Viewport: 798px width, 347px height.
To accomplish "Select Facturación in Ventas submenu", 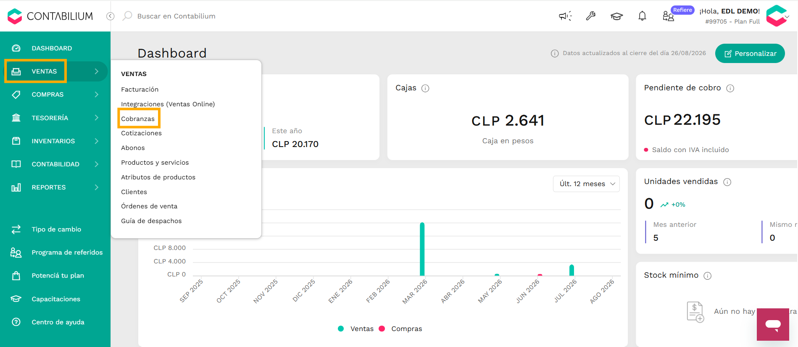I will tap(140, 89).
